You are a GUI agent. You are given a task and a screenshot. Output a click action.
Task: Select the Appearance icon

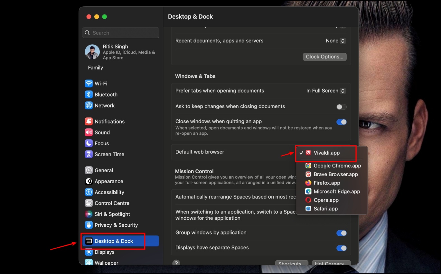tap(89, 181)
